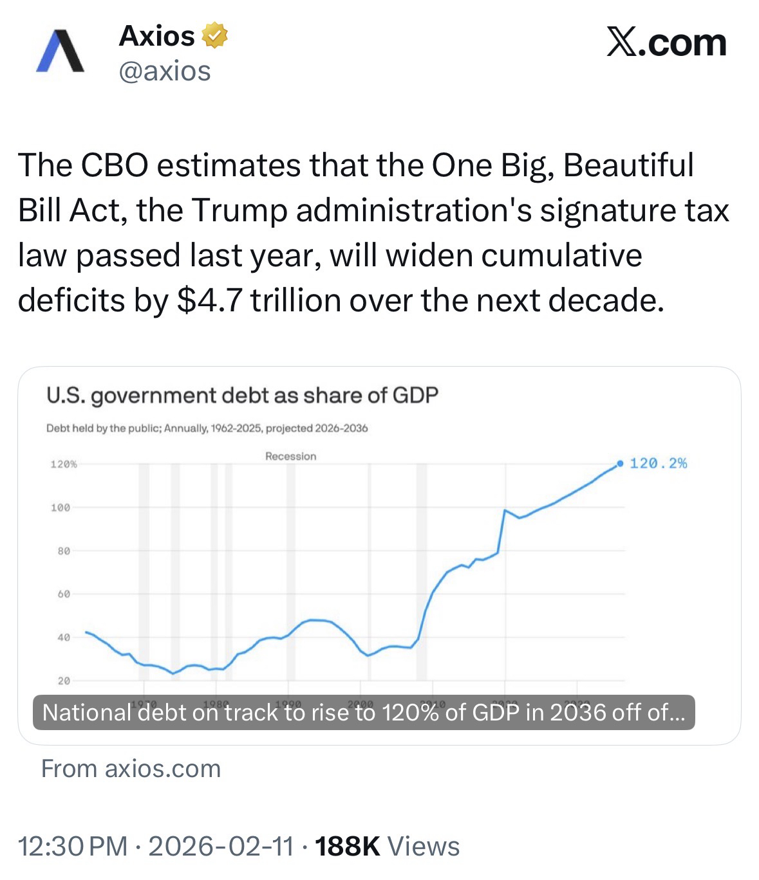Click the 'U.S. government debt as share of GDP' title
This screenshot has width=759, height=880.
click(x=242, y=395)
